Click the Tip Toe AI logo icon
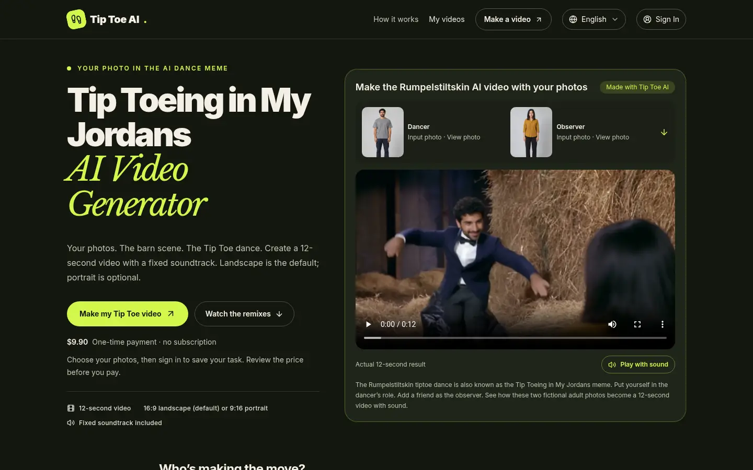 pos(76,19)
